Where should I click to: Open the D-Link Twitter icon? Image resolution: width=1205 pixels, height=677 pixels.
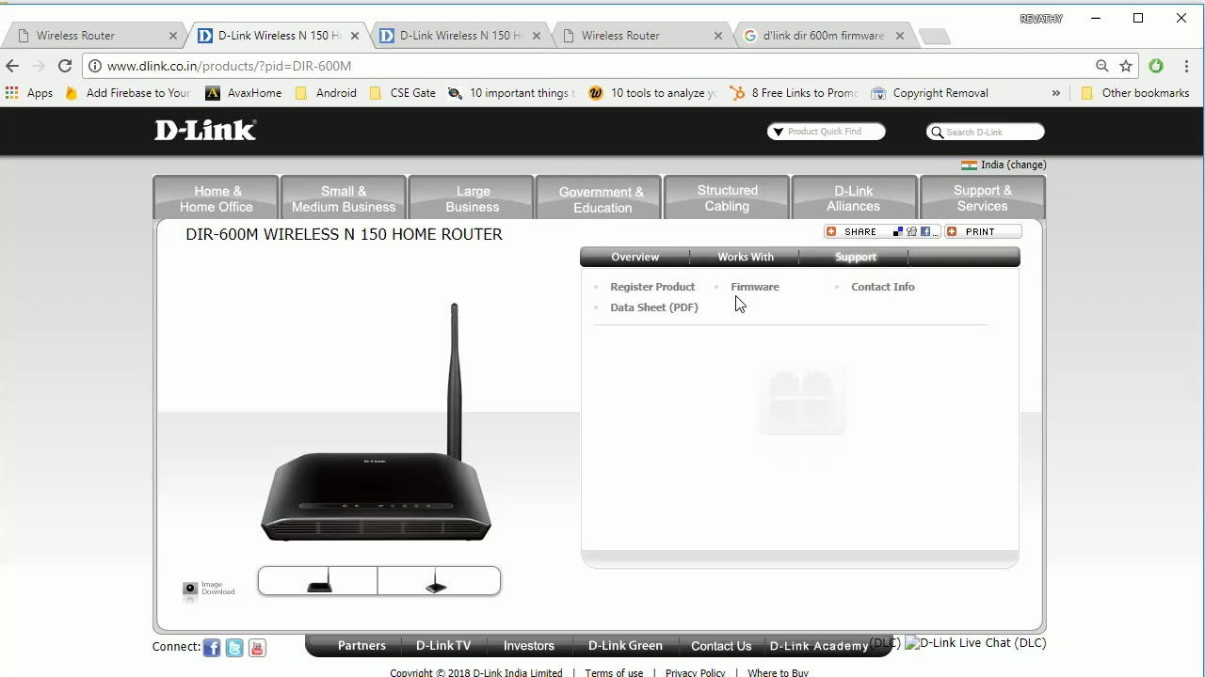[234, 648]
